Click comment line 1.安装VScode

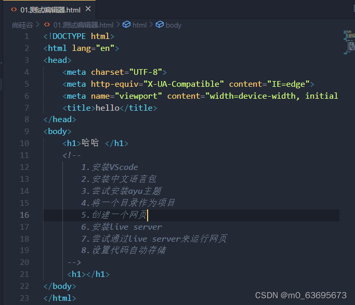click(x=110, y=167)
